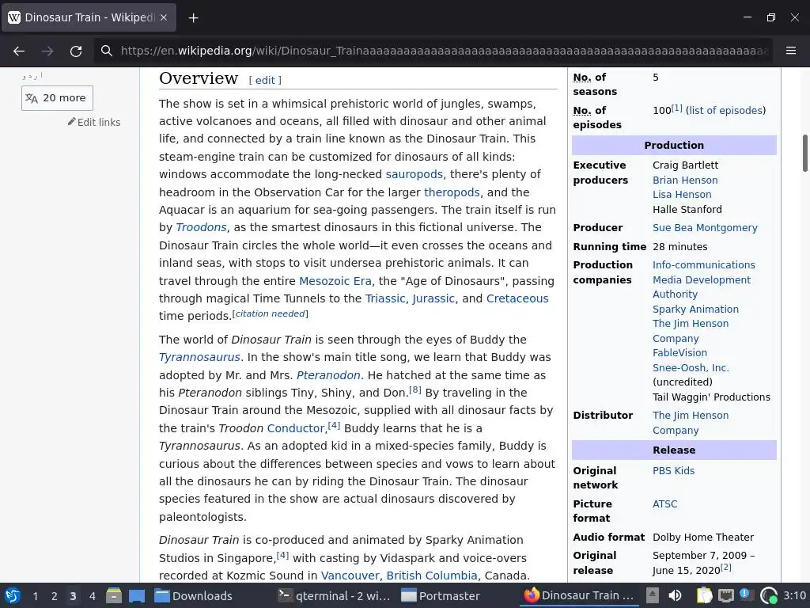
Task: Open Sue Bea Montgomery link
Action: click(705, 227)
